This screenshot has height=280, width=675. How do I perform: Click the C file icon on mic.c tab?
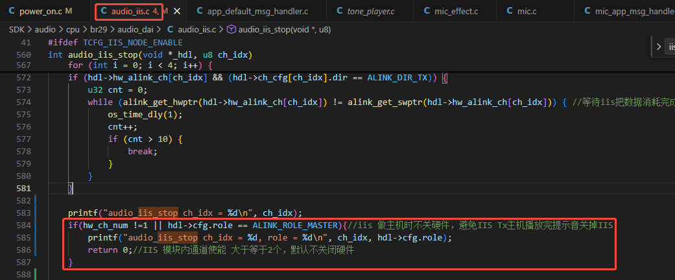510,12
